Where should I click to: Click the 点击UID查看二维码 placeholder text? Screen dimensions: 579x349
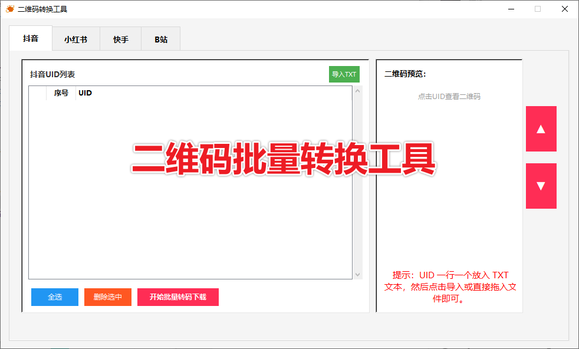449,96
